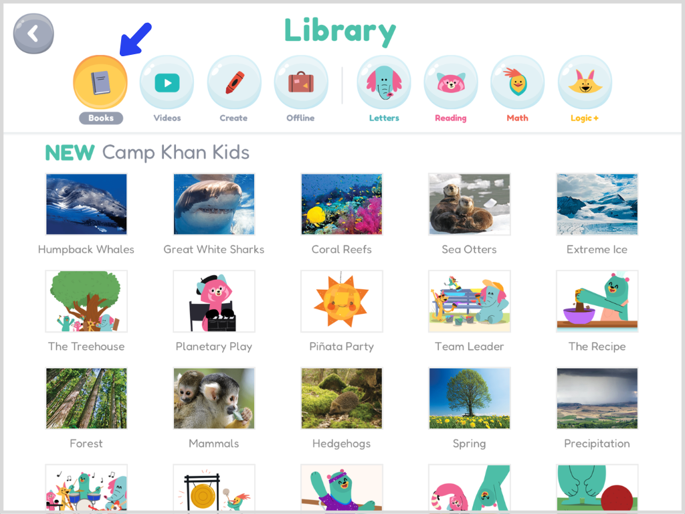685x514 pixels.
Task: Select the Reading red panda icon
Action: click(x=450, y=82)
